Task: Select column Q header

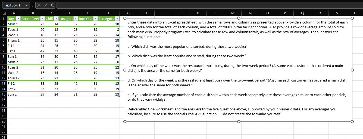Action: pos(302,13)
